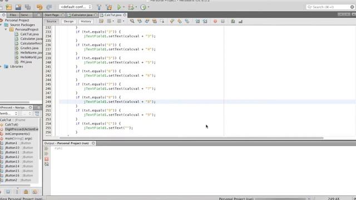The width and height of the screenshot is (356, 200).
Task: Select PH.java in project tree
Action: pos(26,62)
